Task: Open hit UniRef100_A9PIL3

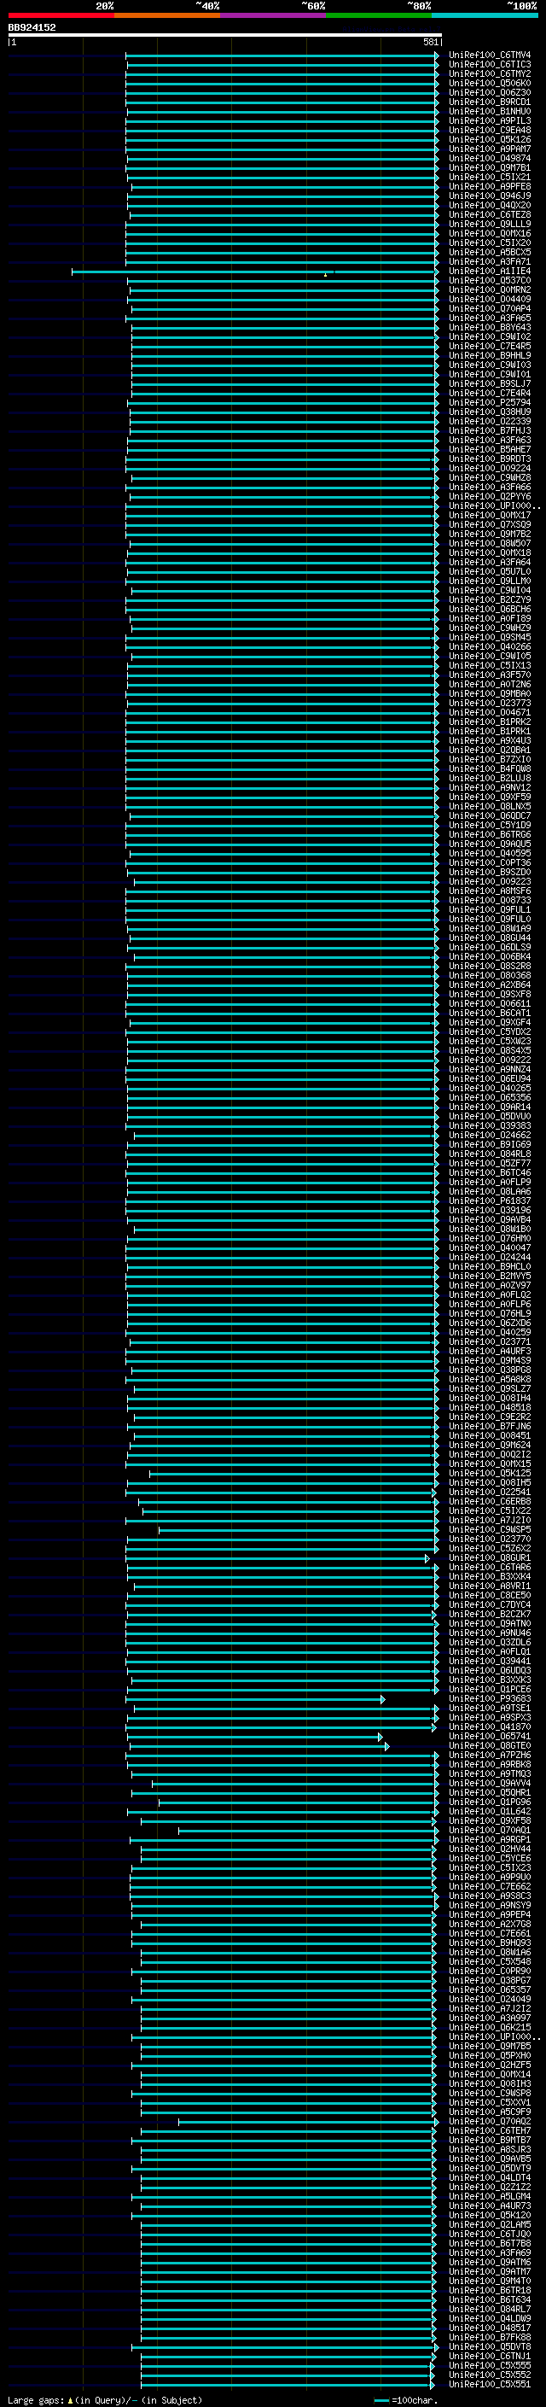Action: [x=490, y=120]
